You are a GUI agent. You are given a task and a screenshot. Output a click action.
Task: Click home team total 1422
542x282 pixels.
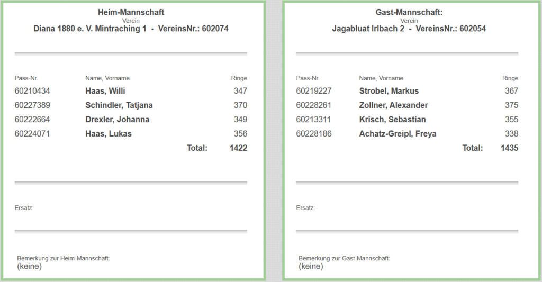238,148
